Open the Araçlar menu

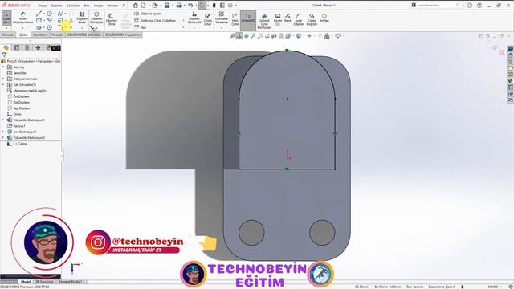(x=98, y=6)
